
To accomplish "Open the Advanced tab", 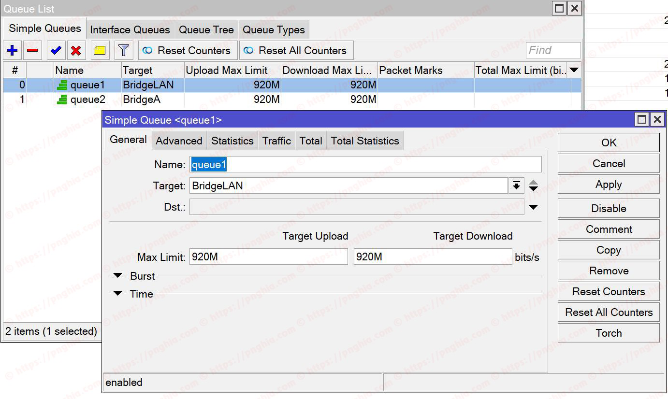I will [x=179, y=141].
